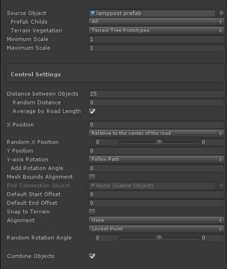
Task: Click the Random Rotation Angle slider handle
Action: 159,238
